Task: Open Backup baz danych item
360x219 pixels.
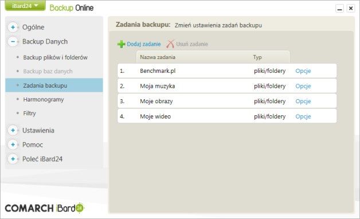Action: point(48,72)
